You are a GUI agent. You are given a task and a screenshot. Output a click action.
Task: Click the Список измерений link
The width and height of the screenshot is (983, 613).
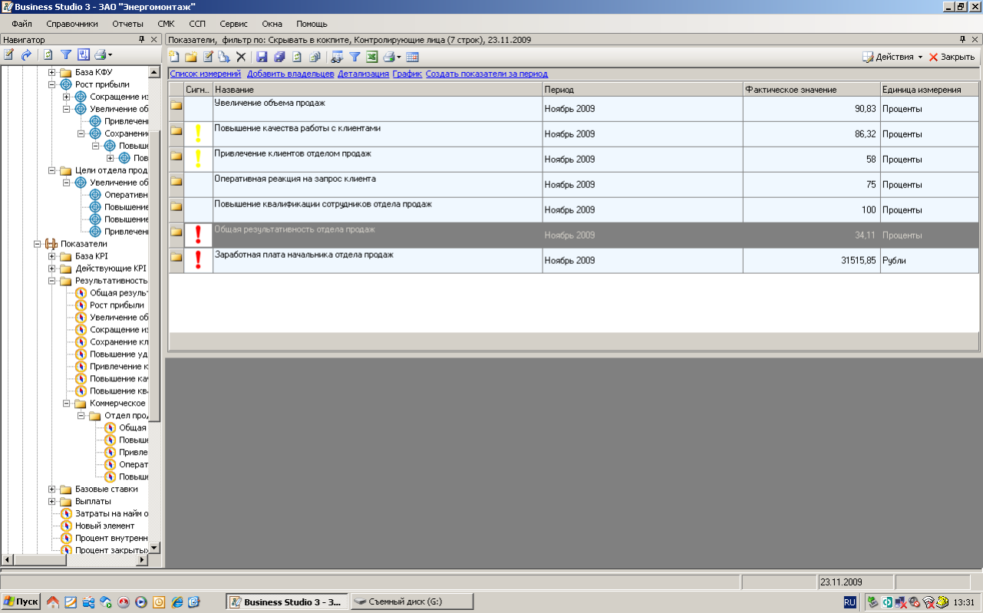(x=205, y=74)
